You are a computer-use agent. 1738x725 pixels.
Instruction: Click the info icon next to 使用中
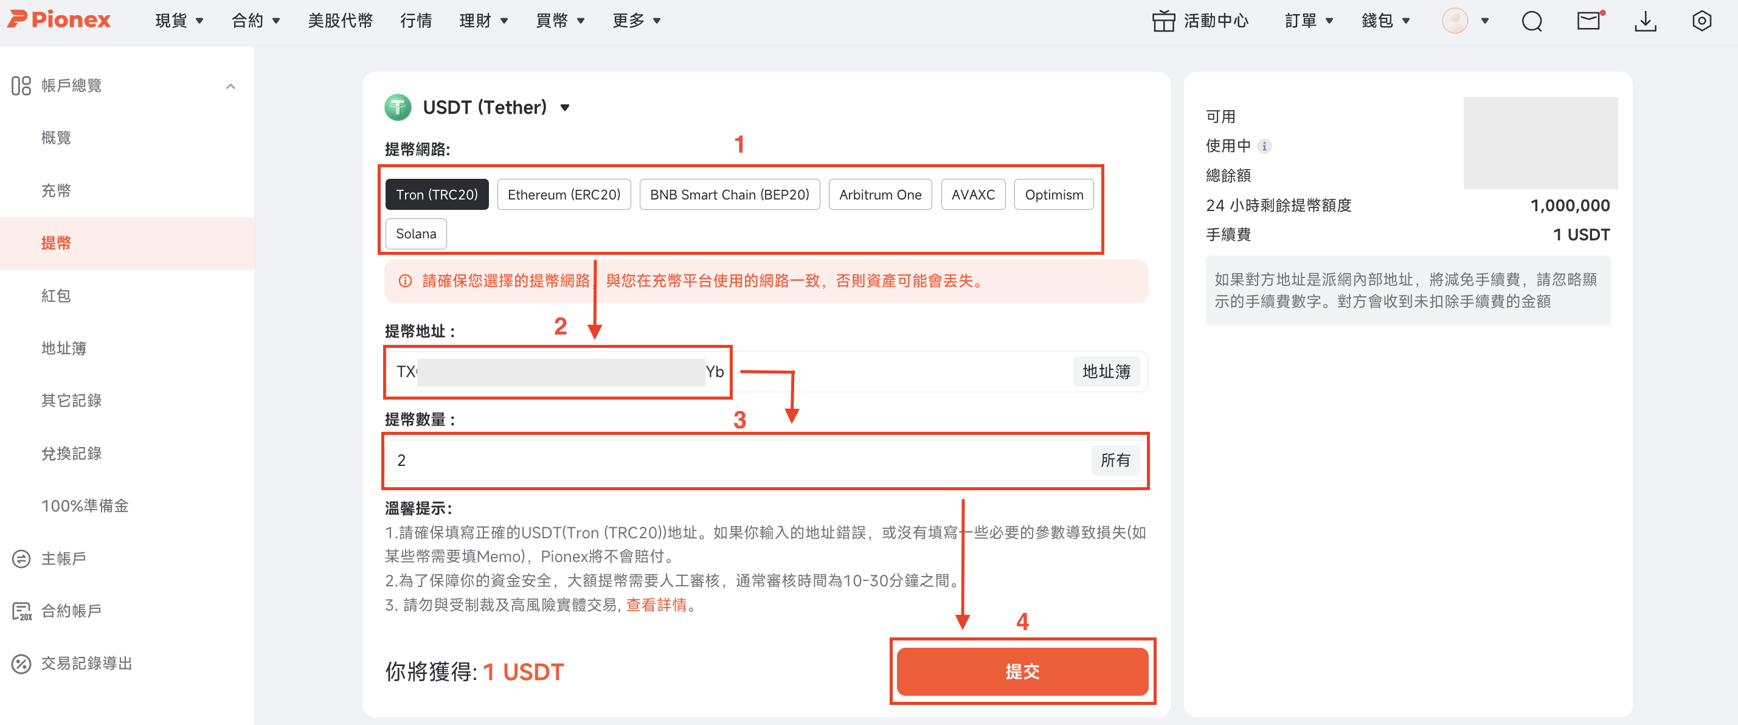click(x=1264, y=146)
